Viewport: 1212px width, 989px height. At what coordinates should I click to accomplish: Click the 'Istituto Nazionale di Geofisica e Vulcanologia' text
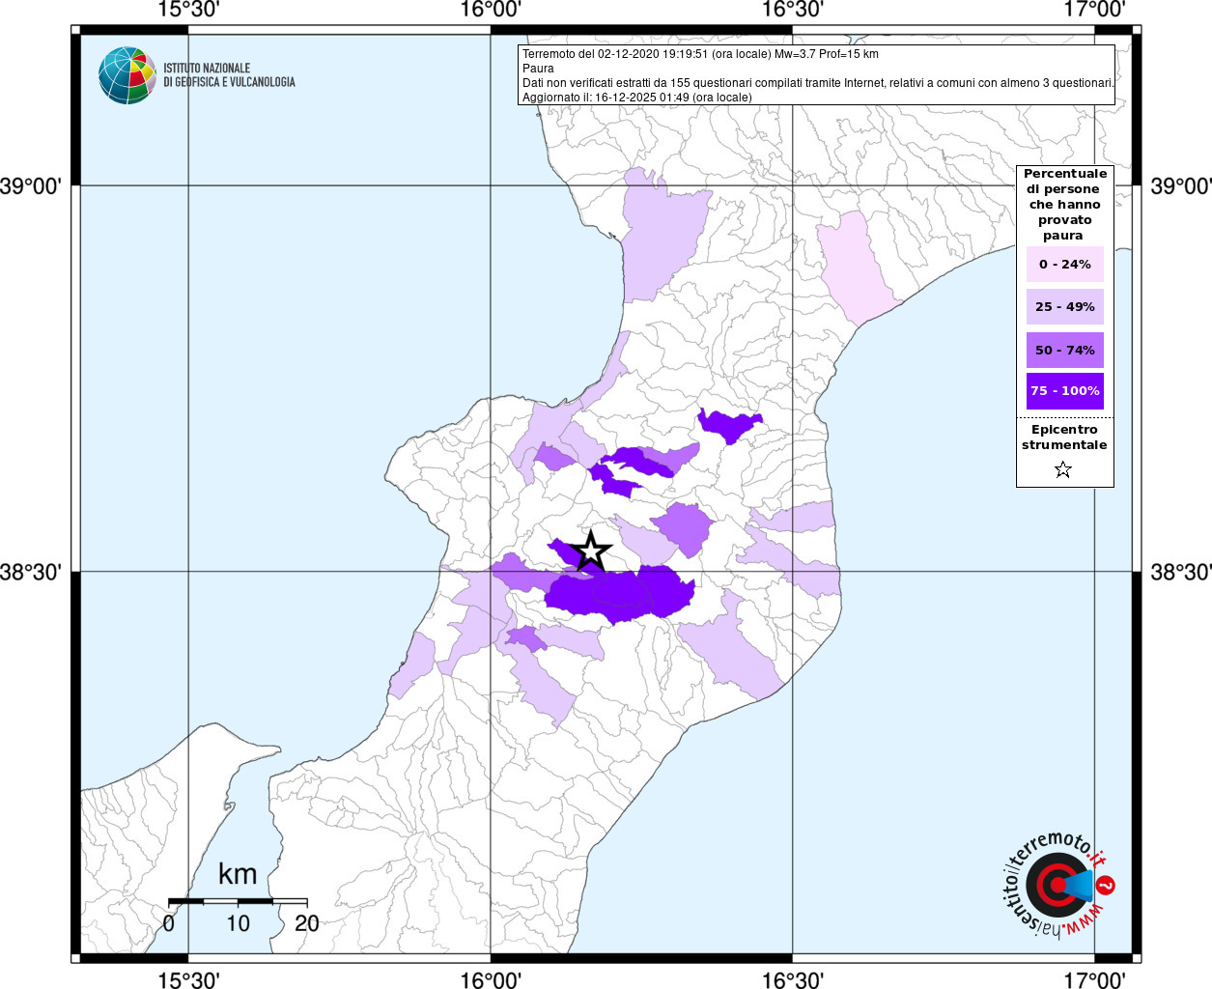[x=229, y=75]
